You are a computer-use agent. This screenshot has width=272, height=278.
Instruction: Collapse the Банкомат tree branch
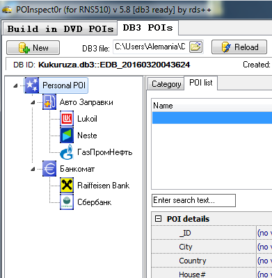point(33,169)
